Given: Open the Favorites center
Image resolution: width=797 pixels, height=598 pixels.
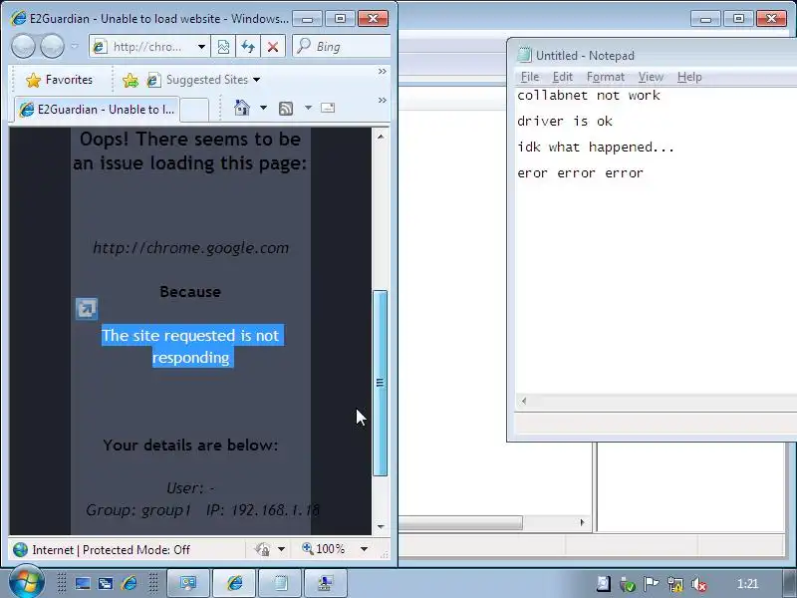Looking at the screenshot, I should pos(60,80).
